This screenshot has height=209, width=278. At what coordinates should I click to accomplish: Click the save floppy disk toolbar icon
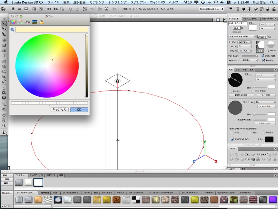coord(26,9)
